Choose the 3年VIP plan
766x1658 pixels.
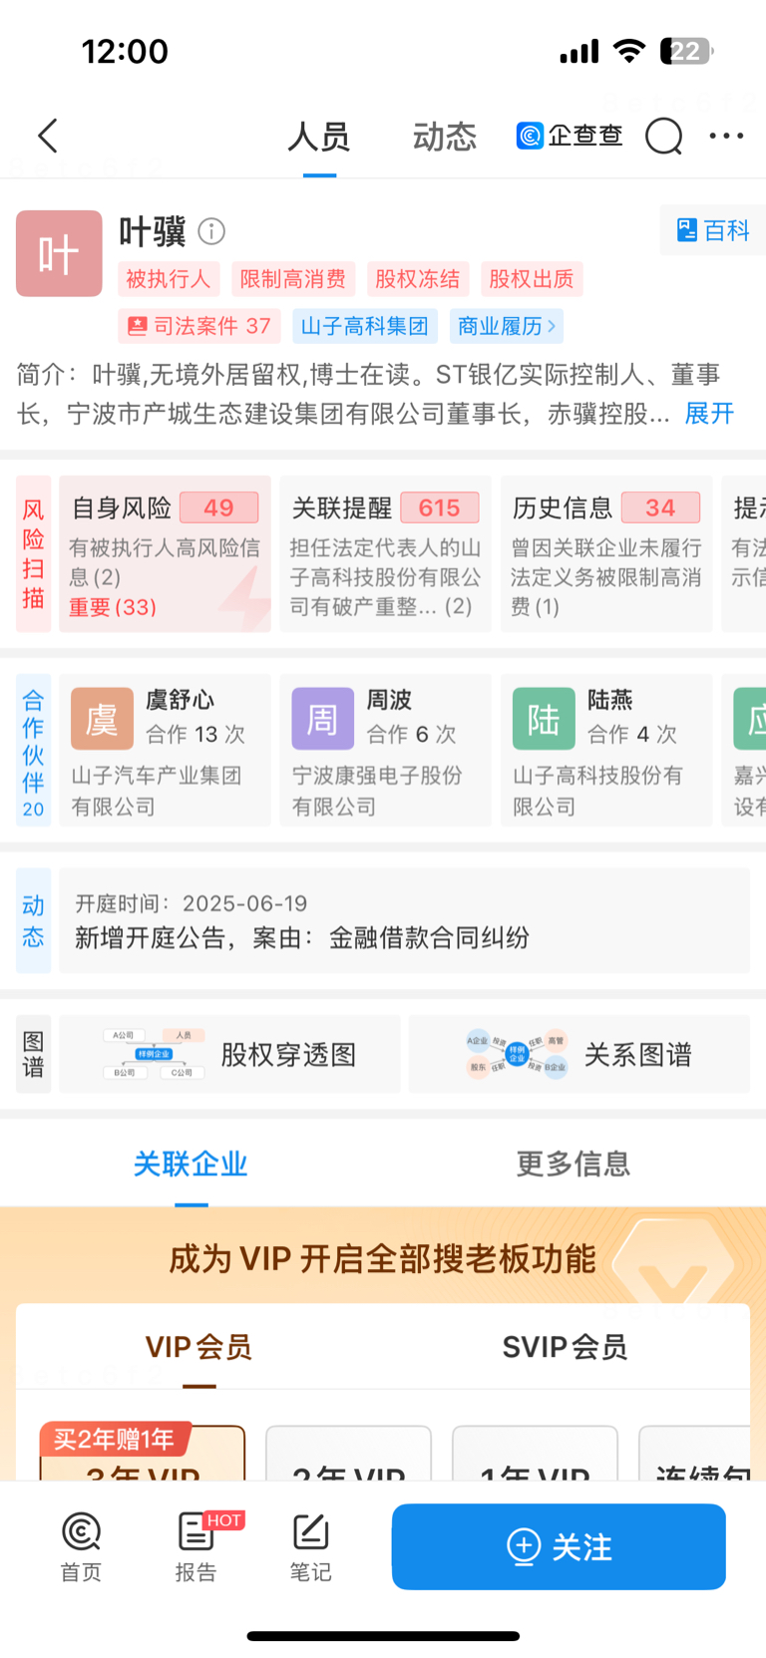click(143, 1454)
